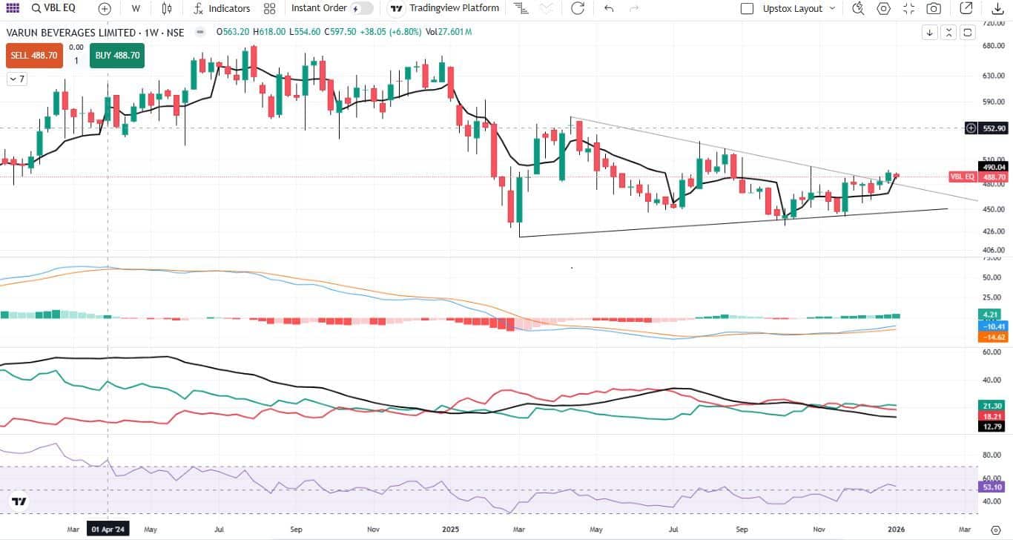The width and height of the screenshot is (1013, 540).
Task: Edit the order quantity 1 field
Action: [x=76, y=61]
